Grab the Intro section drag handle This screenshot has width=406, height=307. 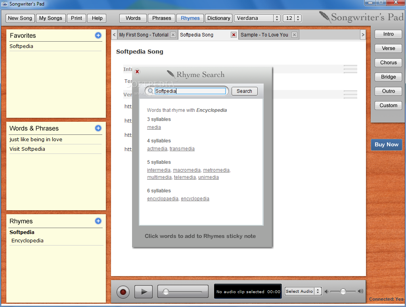point(350,69)
